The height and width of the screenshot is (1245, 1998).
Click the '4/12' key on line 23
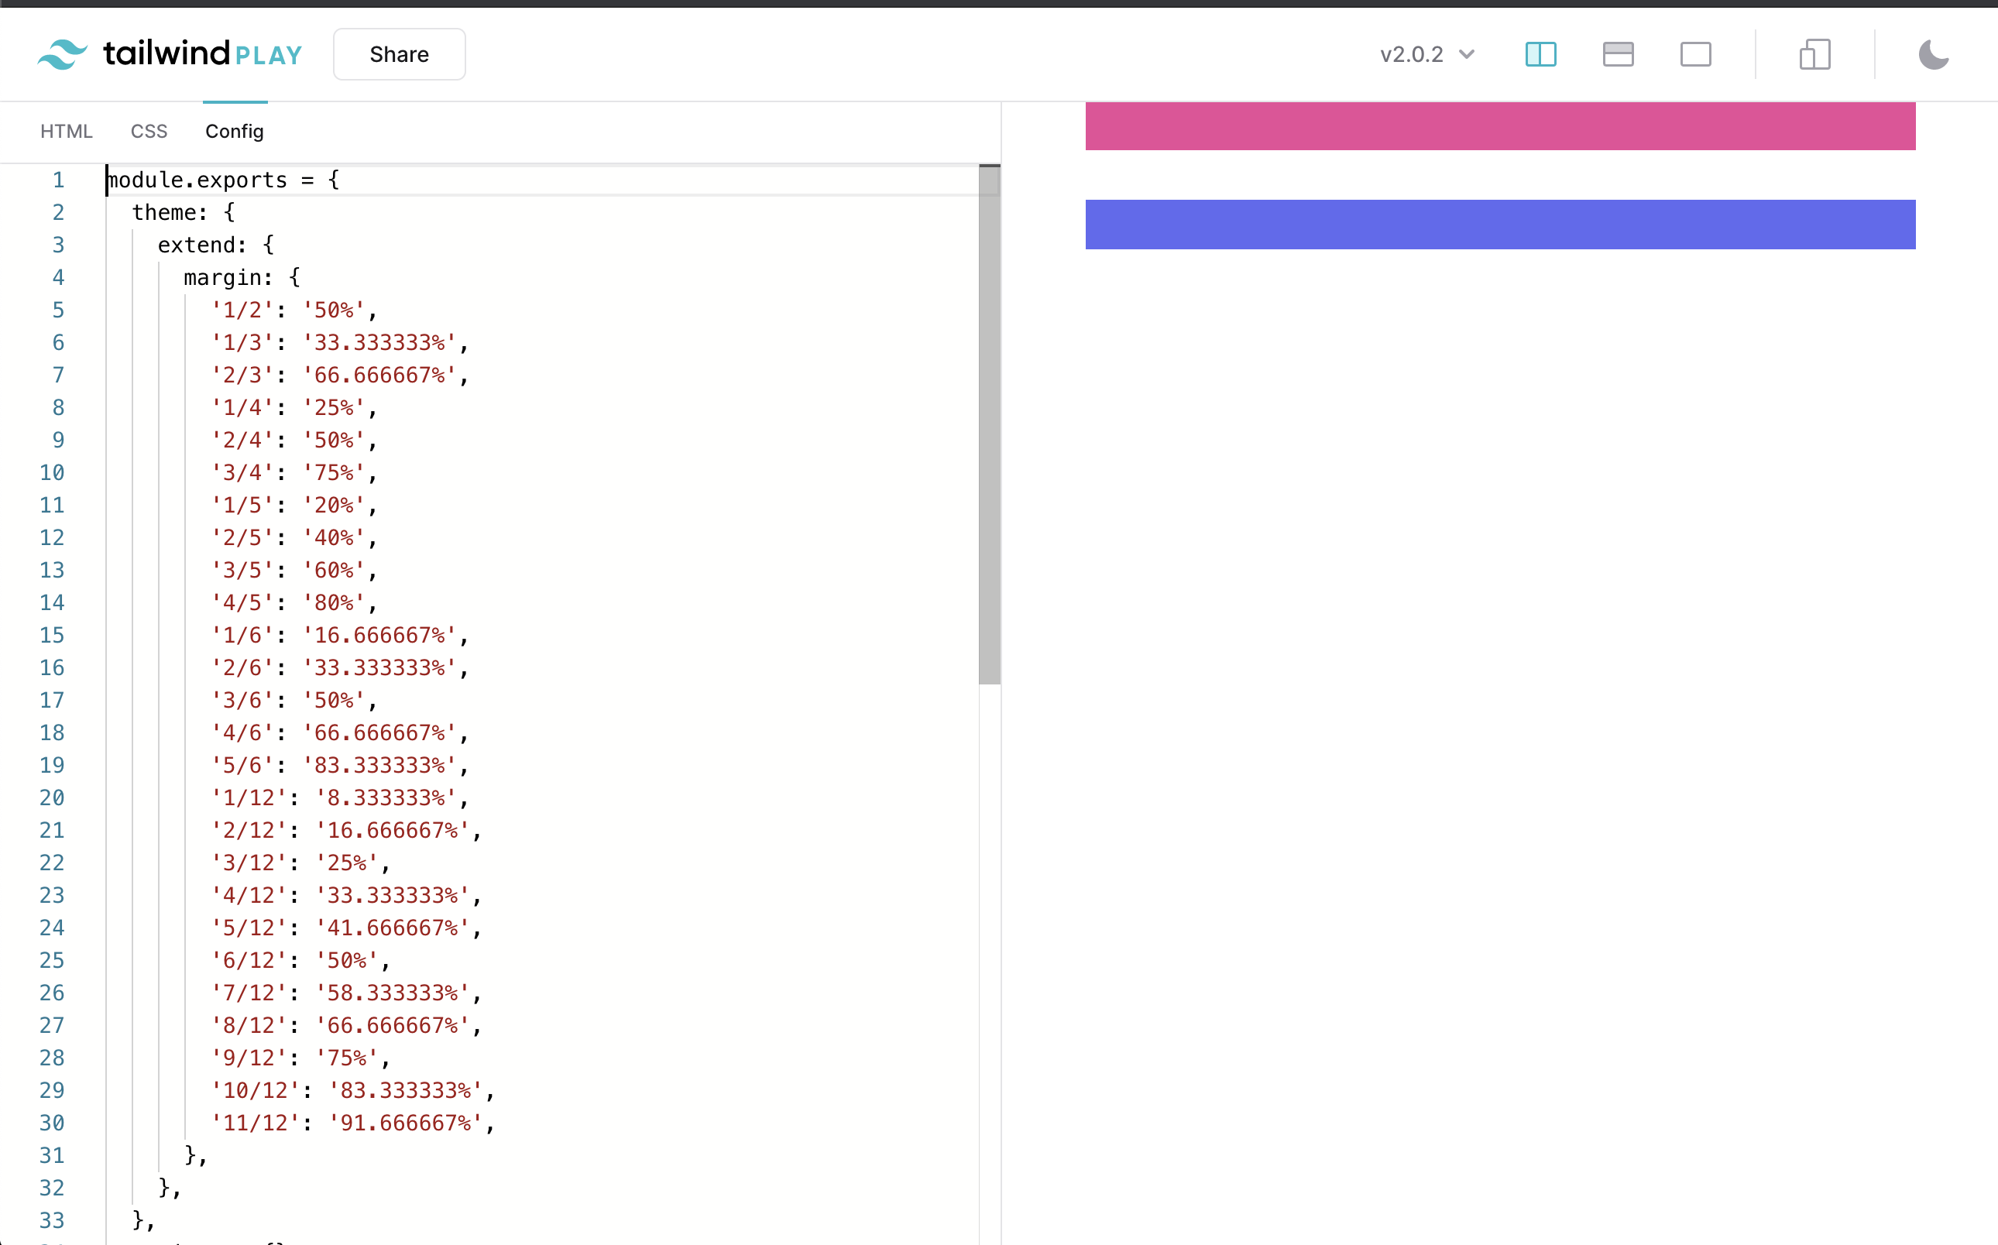tap(249, 896)
